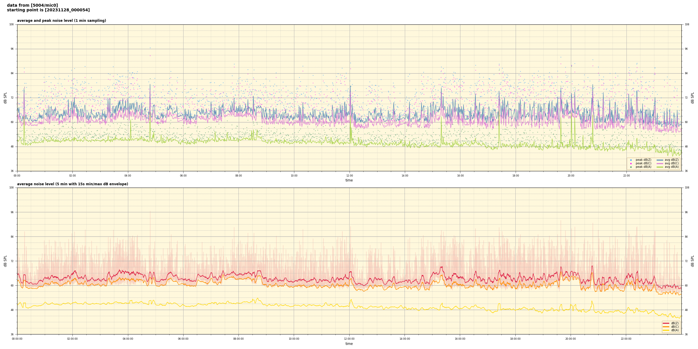Click the 04:00 tick label on top chart
The width and height of the screenshot is (698, 349).
[x=128, y=176]
